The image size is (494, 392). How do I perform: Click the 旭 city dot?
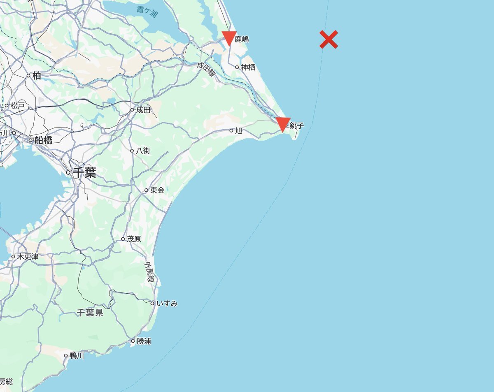tap(231, 131)
